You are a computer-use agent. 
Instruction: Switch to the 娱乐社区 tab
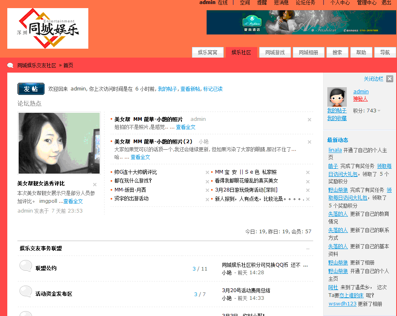[241, 52]
